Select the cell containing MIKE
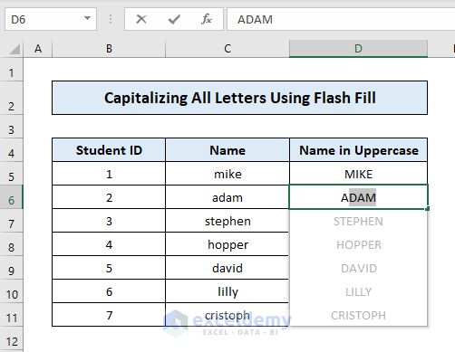 click(x=358, y=174)
